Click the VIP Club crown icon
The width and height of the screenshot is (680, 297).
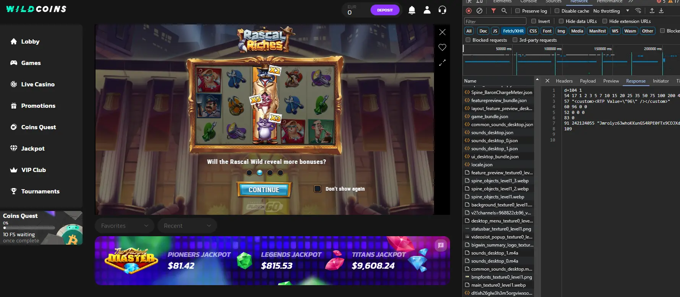[x=14, y=170]
